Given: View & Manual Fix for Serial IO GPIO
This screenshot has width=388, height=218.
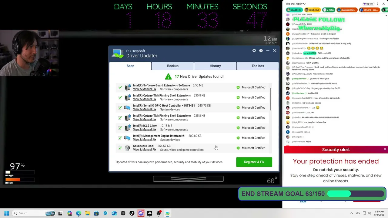Looking at the screenshot, I should coord(145,109).
